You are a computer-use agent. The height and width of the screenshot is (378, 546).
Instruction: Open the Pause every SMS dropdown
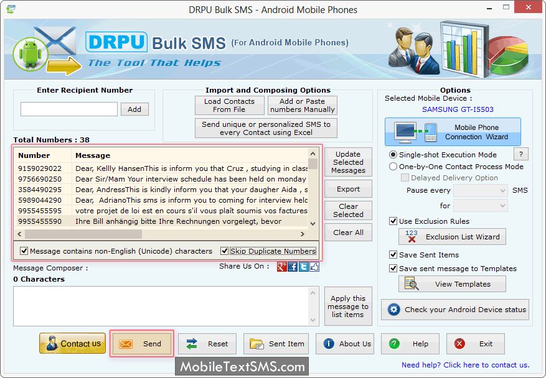(481, 191)
